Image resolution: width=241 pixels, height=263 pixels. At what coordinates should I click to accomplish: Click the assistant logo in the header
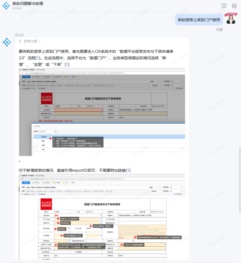(7, 6)
